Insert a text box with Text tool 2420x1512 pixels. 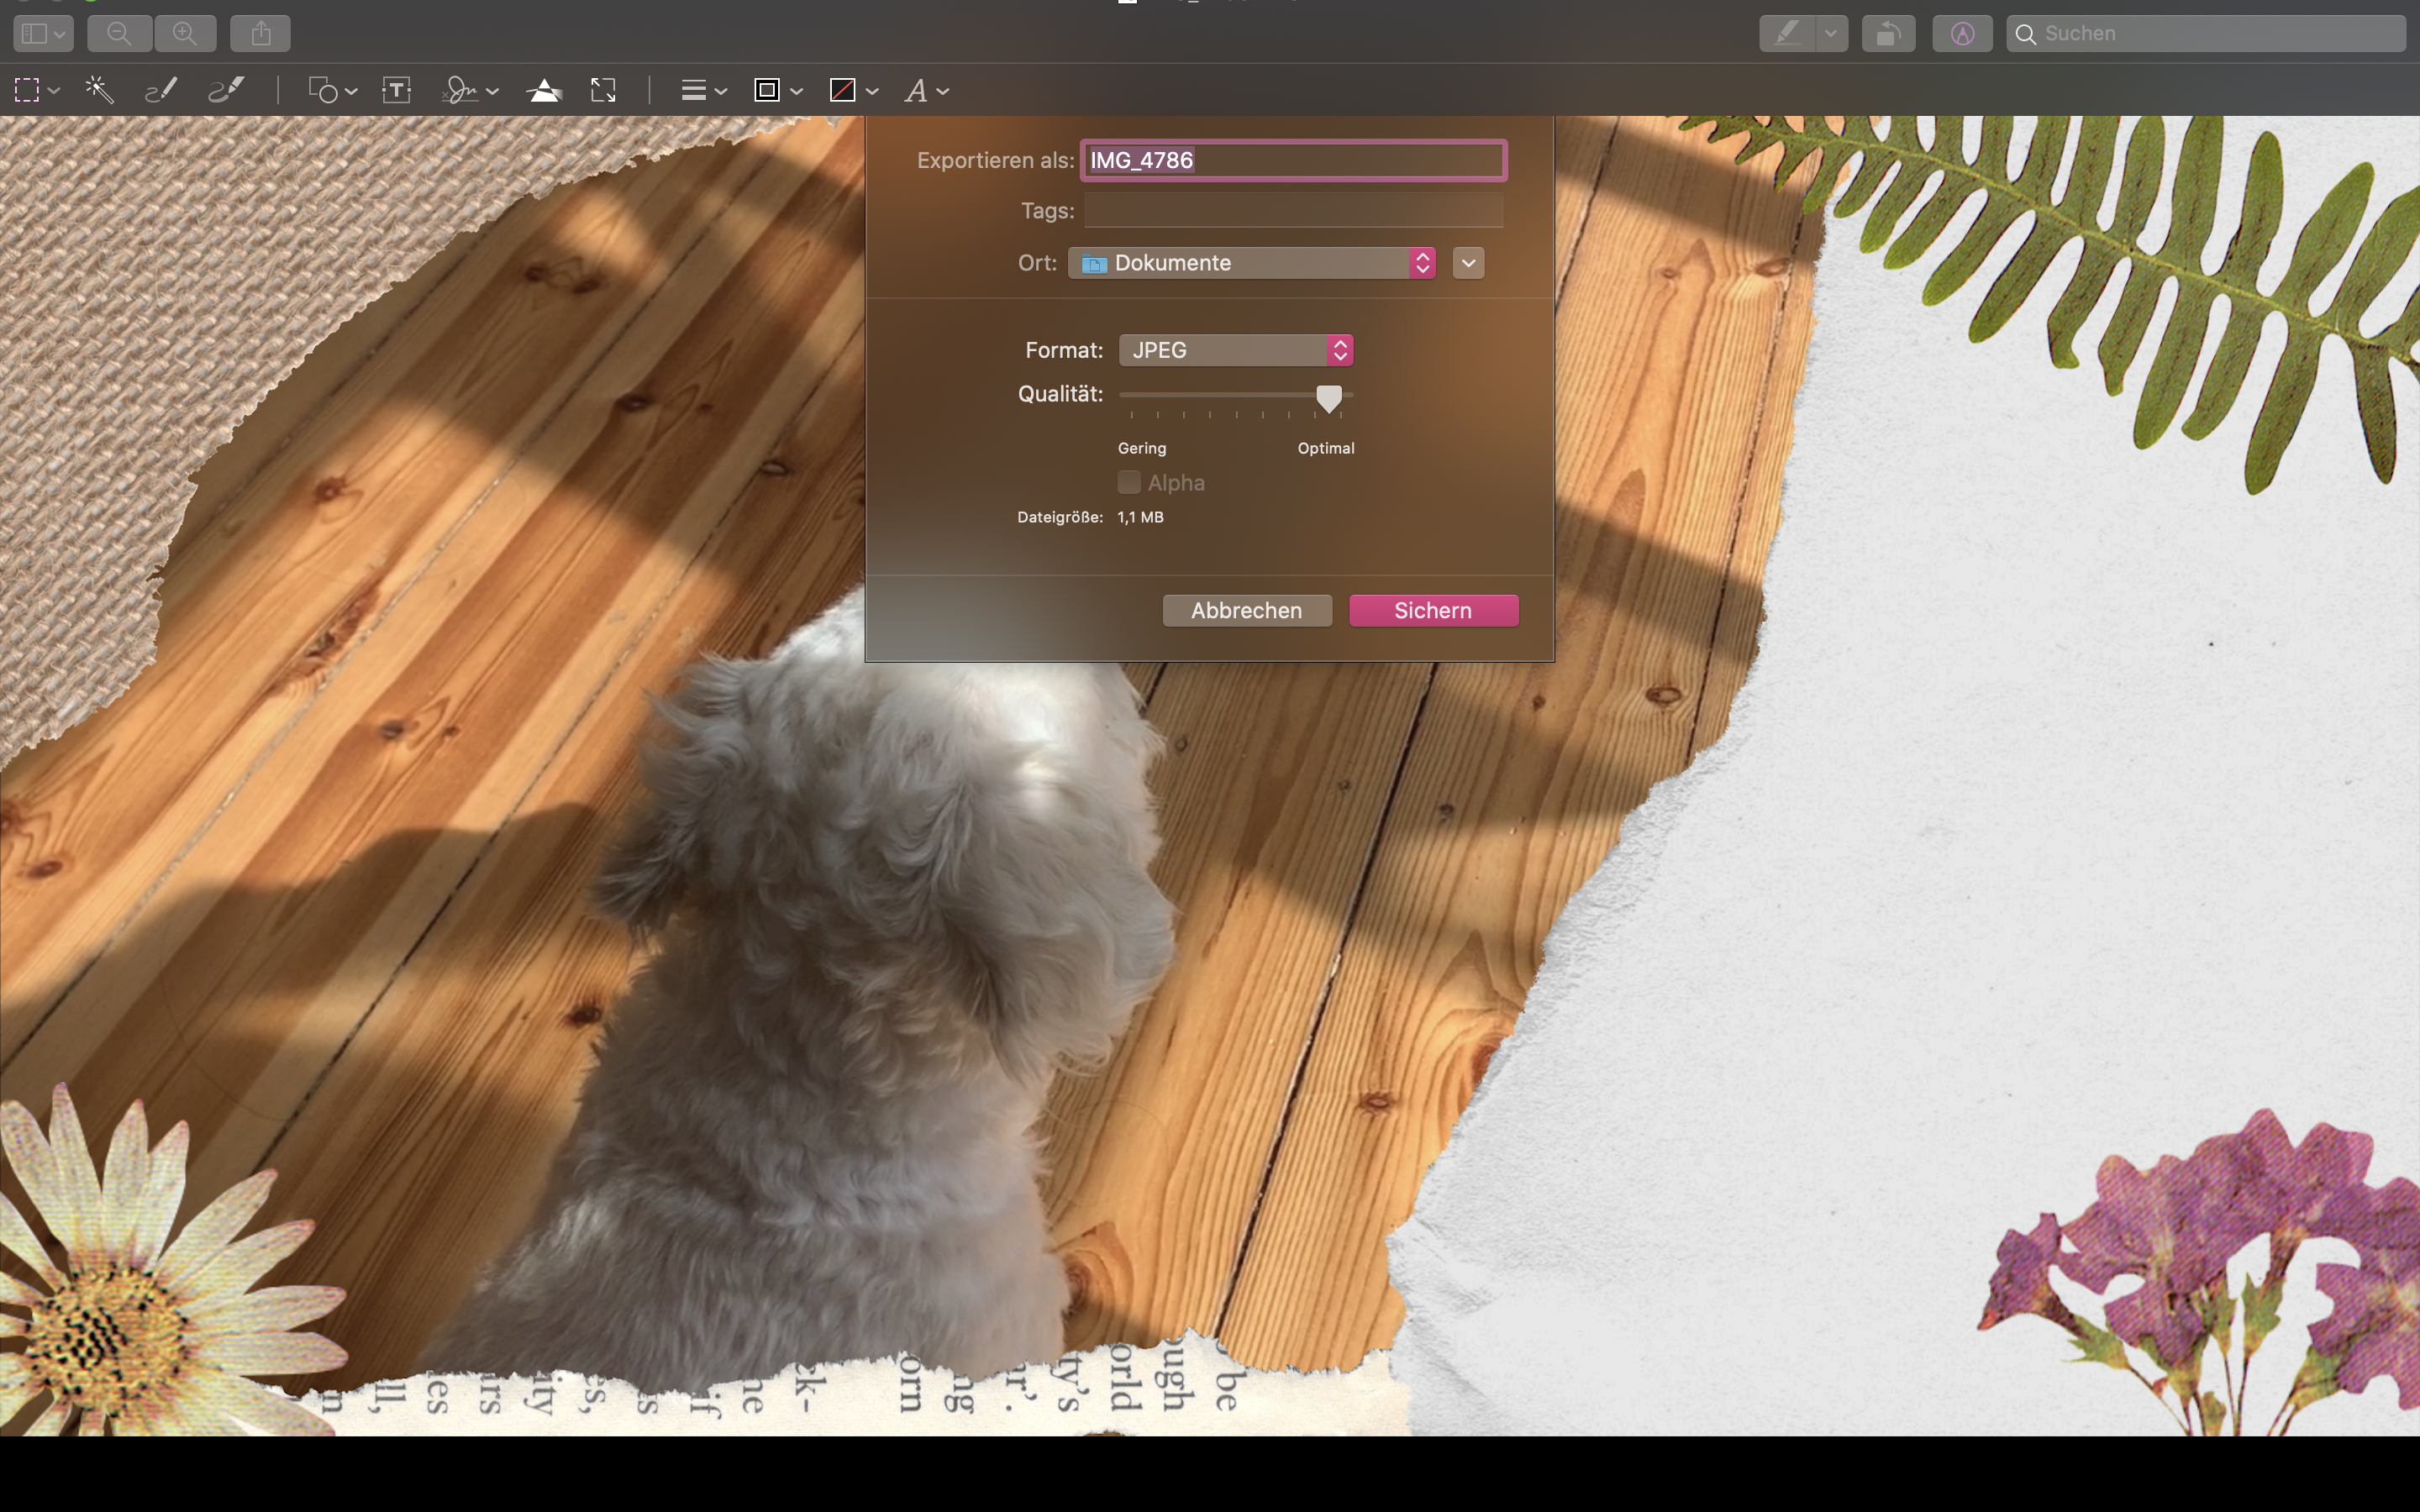coord(397,91)
